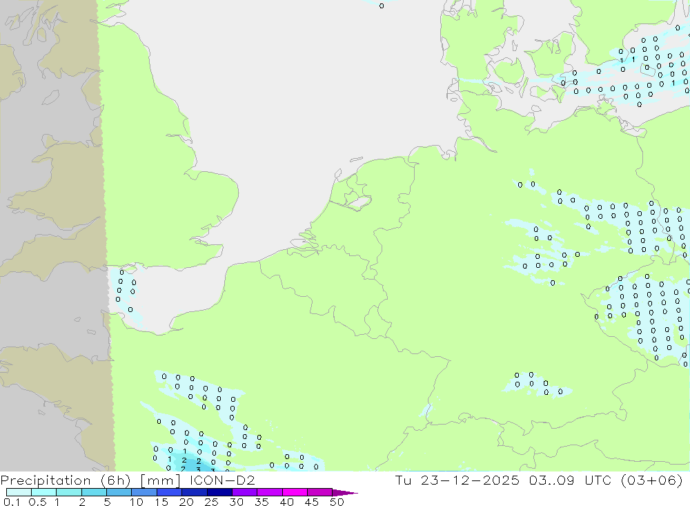Viewport: 690px width, 506px height.
Task: Click the "0.5" legend scale label
Action: pyautogui.click(x=37, y=502)
